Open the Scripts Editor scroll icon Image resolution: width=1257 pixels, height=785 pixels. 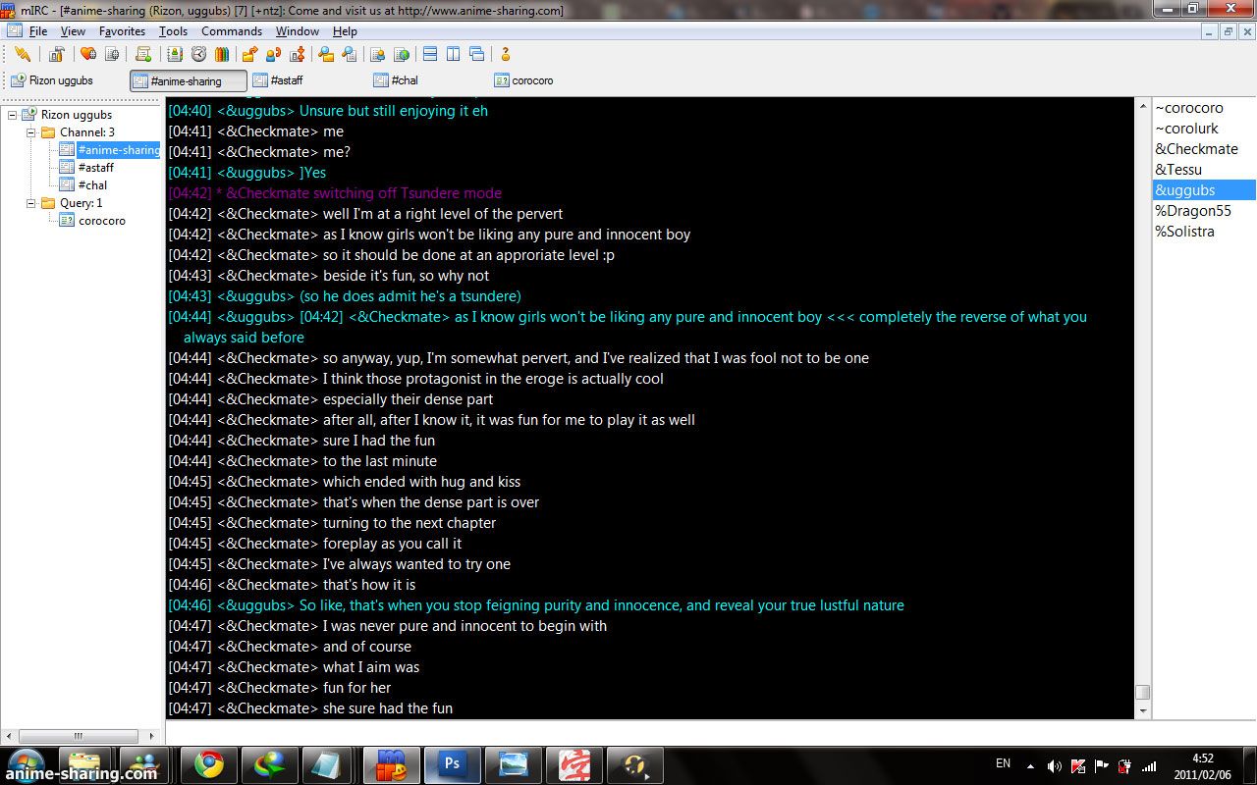(x=143, y=54)
